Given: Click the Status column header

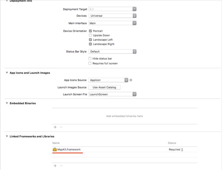Looking at the screenshot, I should (172, 143).
